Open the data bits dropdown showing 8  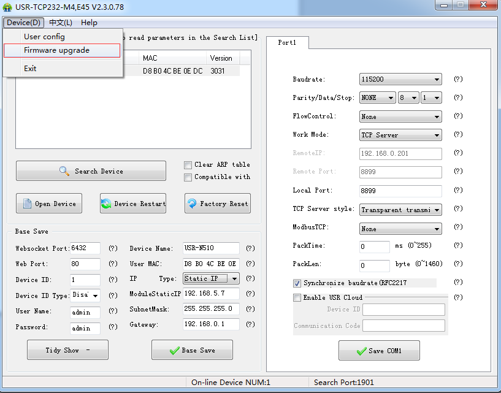(408, 97)
